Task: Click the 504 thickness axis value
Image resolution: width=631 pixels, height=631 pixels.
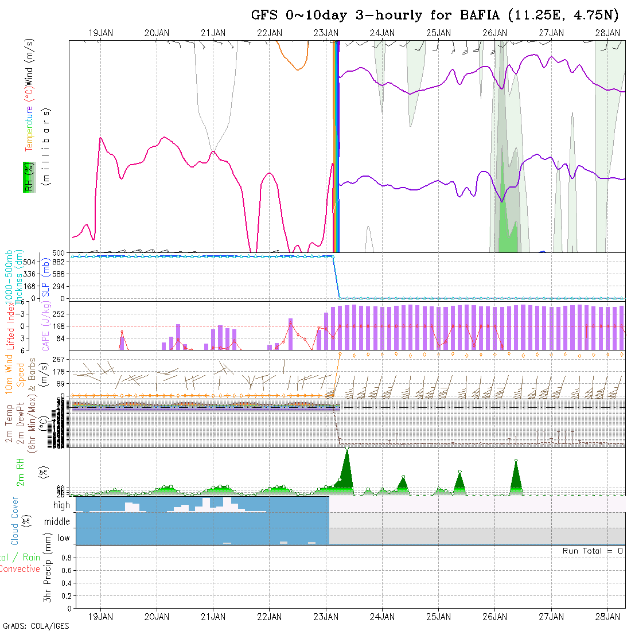Action: click(x=29, y=262)
